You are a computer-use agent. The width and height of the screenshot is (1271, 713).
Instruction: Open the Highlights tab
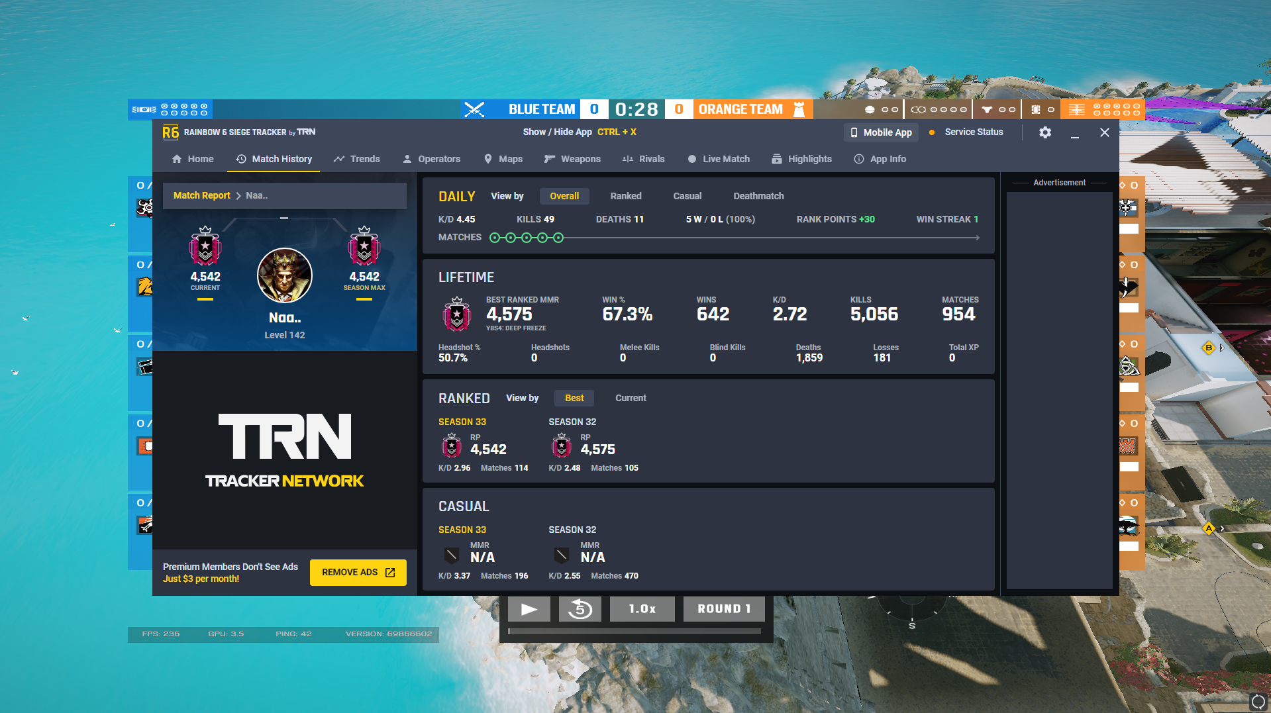[x=802, y=159]
